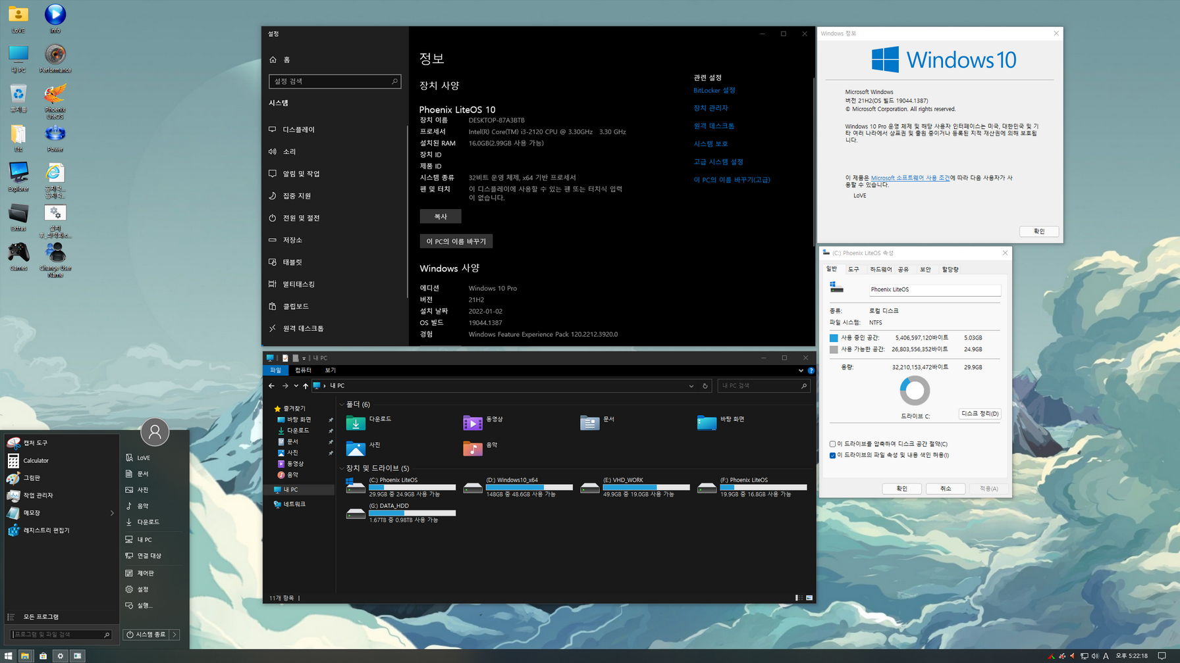Open the user account avatar in Start menu
This screenshot has height=663, width=1180.
coord(155,432)
